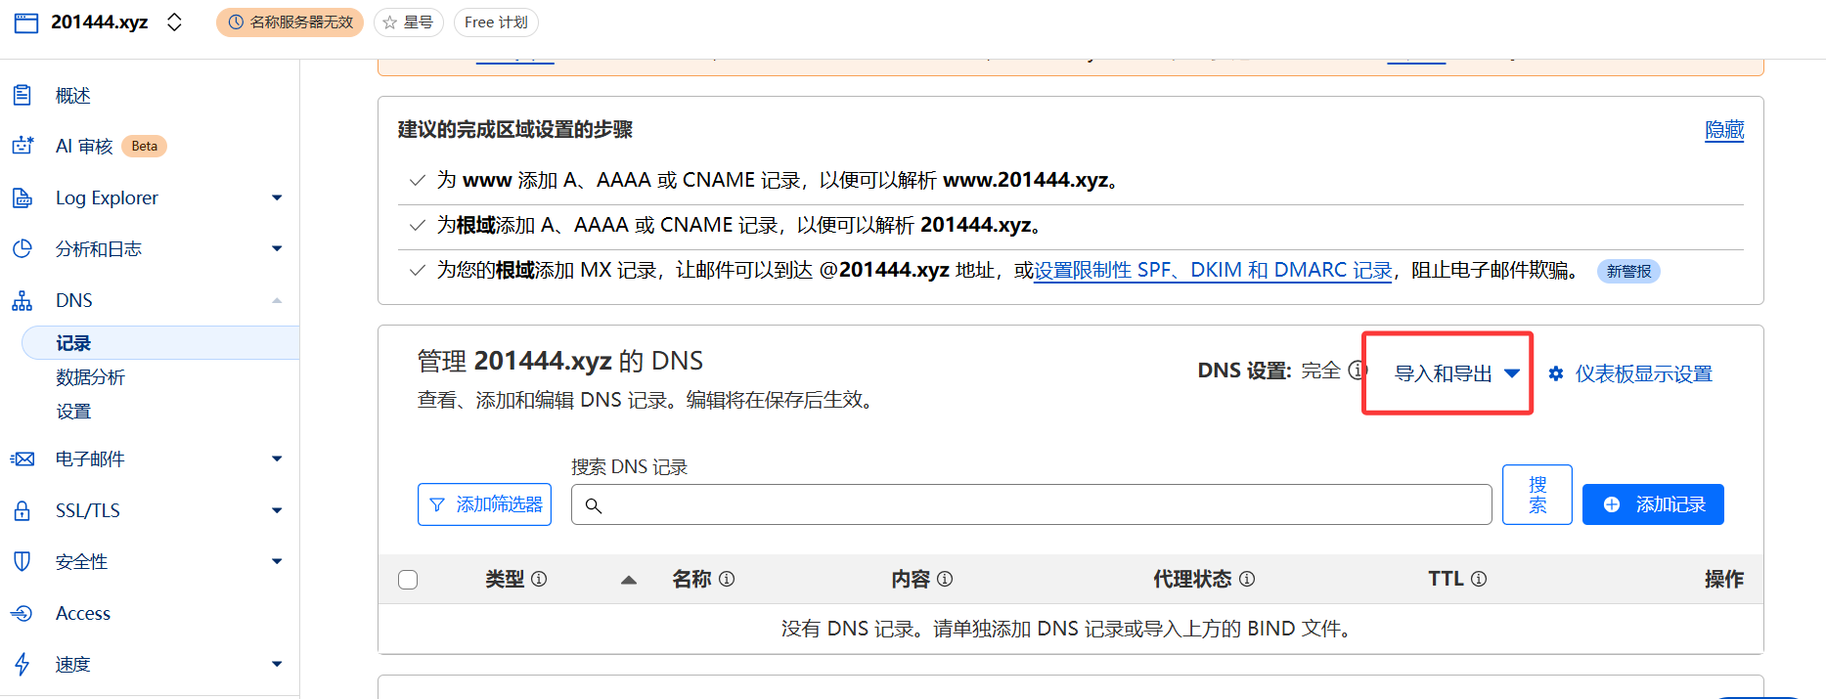The image size is (1826, 699).
Task: Click the DNS network tree icon
Action: 22,300
